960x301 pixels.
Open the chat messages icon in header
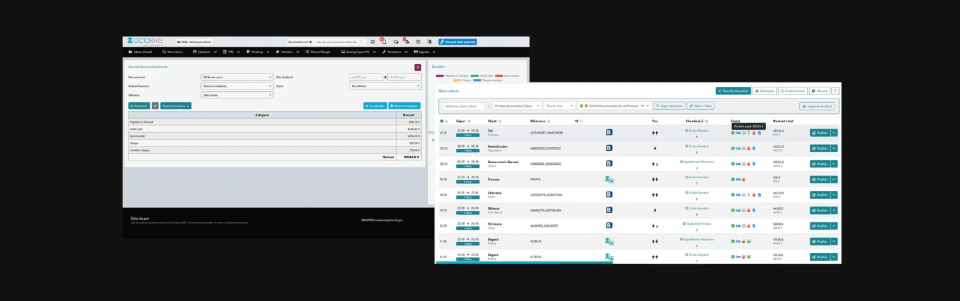pos(396,42)
